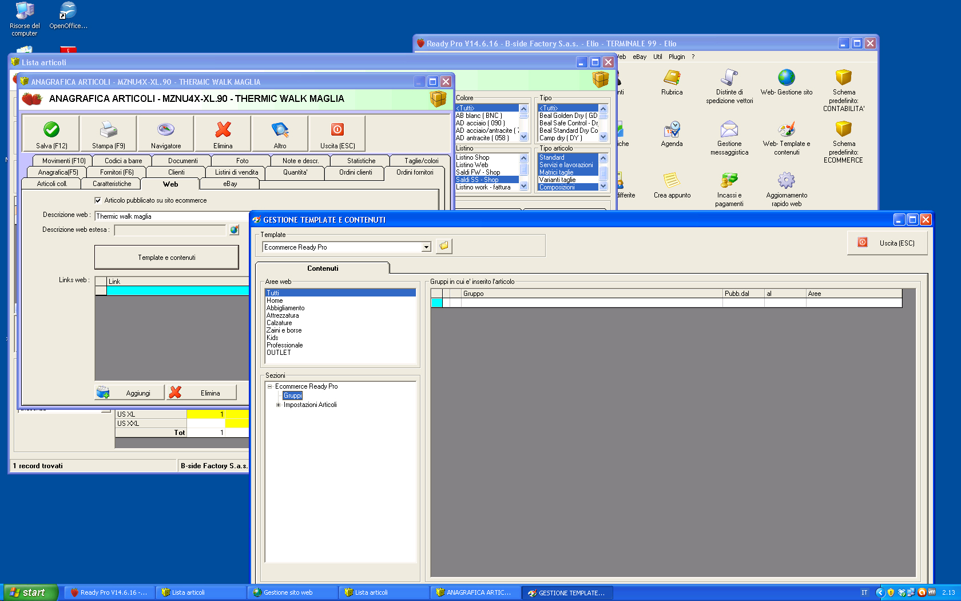Expand the Impostazioni Articoli tree node
The width and height of the screenshot is (961, 601).
[279, 405]
